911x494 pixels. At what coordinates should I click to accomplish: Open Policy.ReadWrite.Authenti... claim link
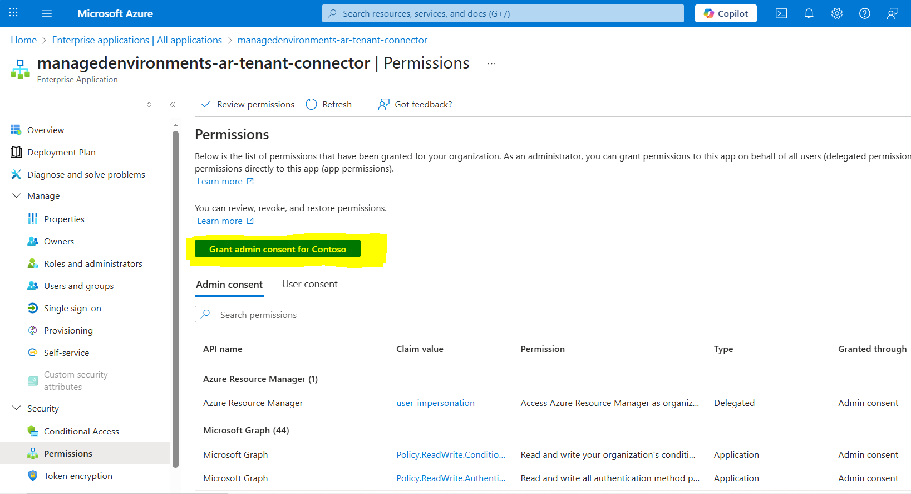point(451,478)
